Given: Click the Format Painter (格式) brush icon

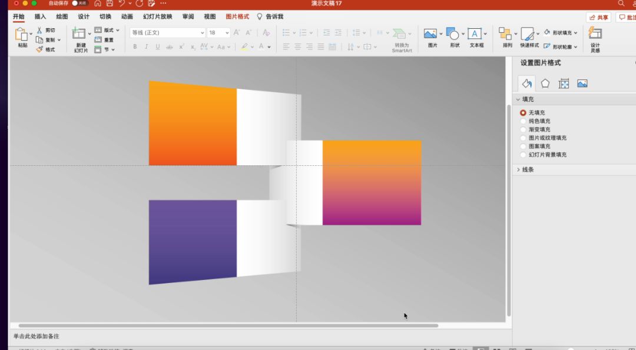Looking at the screenshot, I should tap(39, 49).
